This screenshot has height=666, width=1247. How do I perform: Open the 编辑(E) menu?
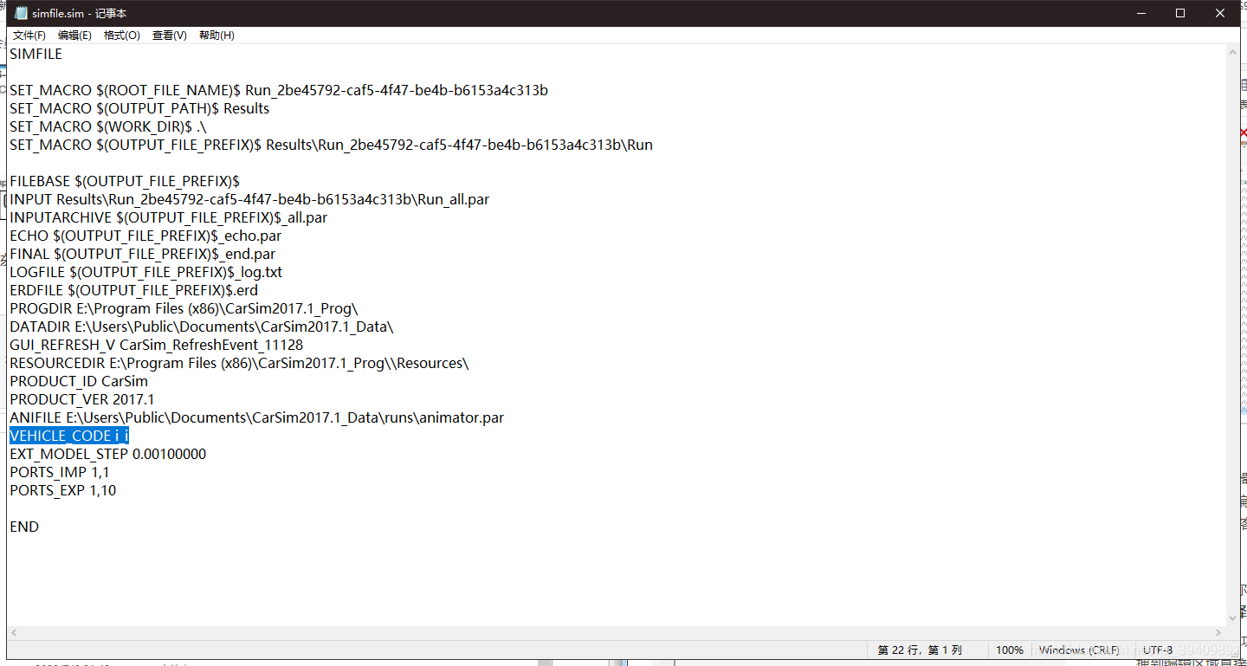coord(74,36)
